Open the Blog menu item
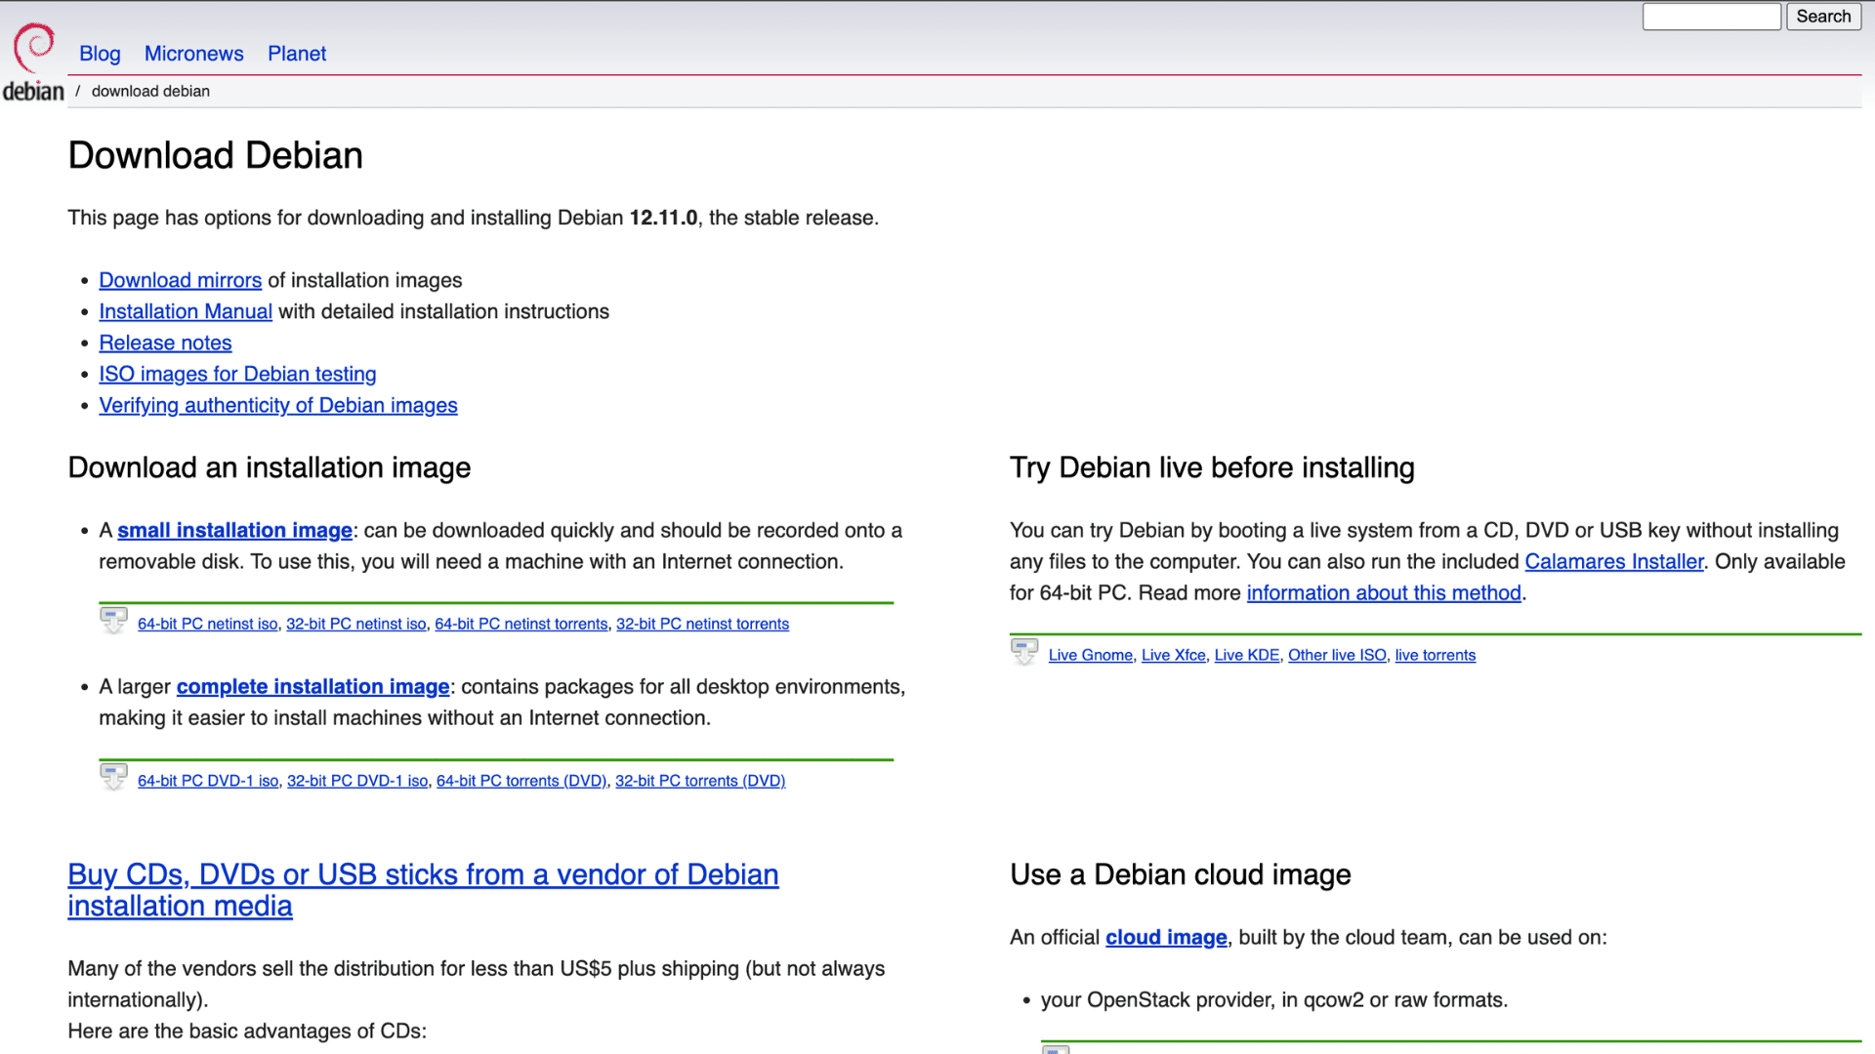 [x=100, y=54]
